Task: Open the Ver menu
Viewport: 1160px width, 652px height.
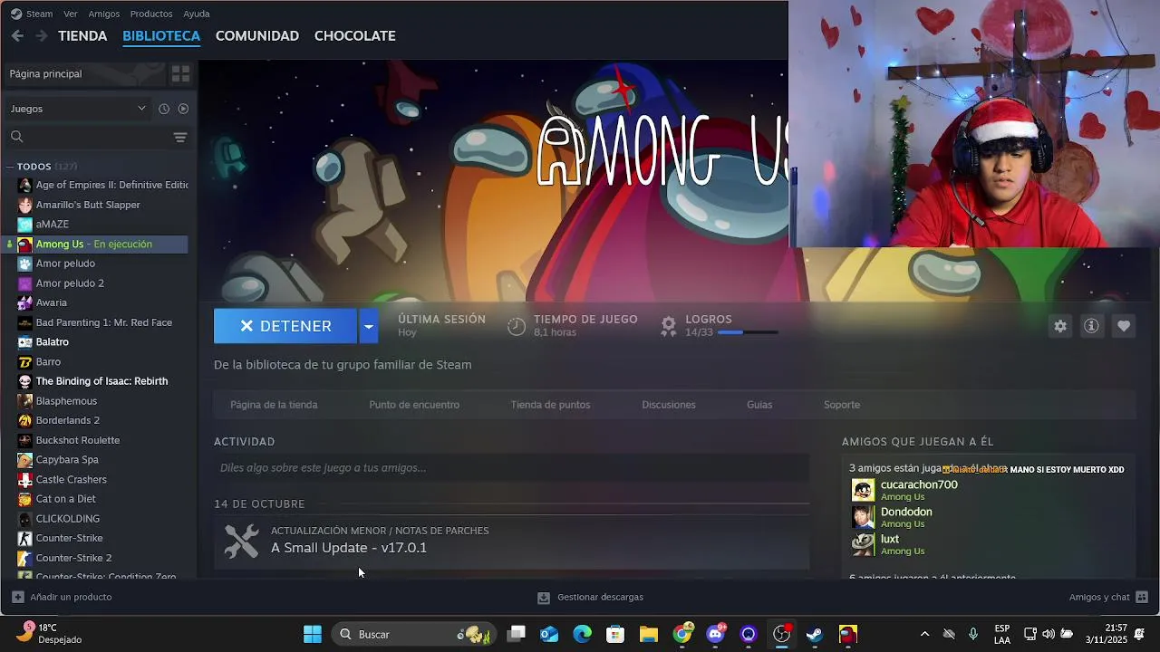Action: pyautogui.click(x=71, y=14)
